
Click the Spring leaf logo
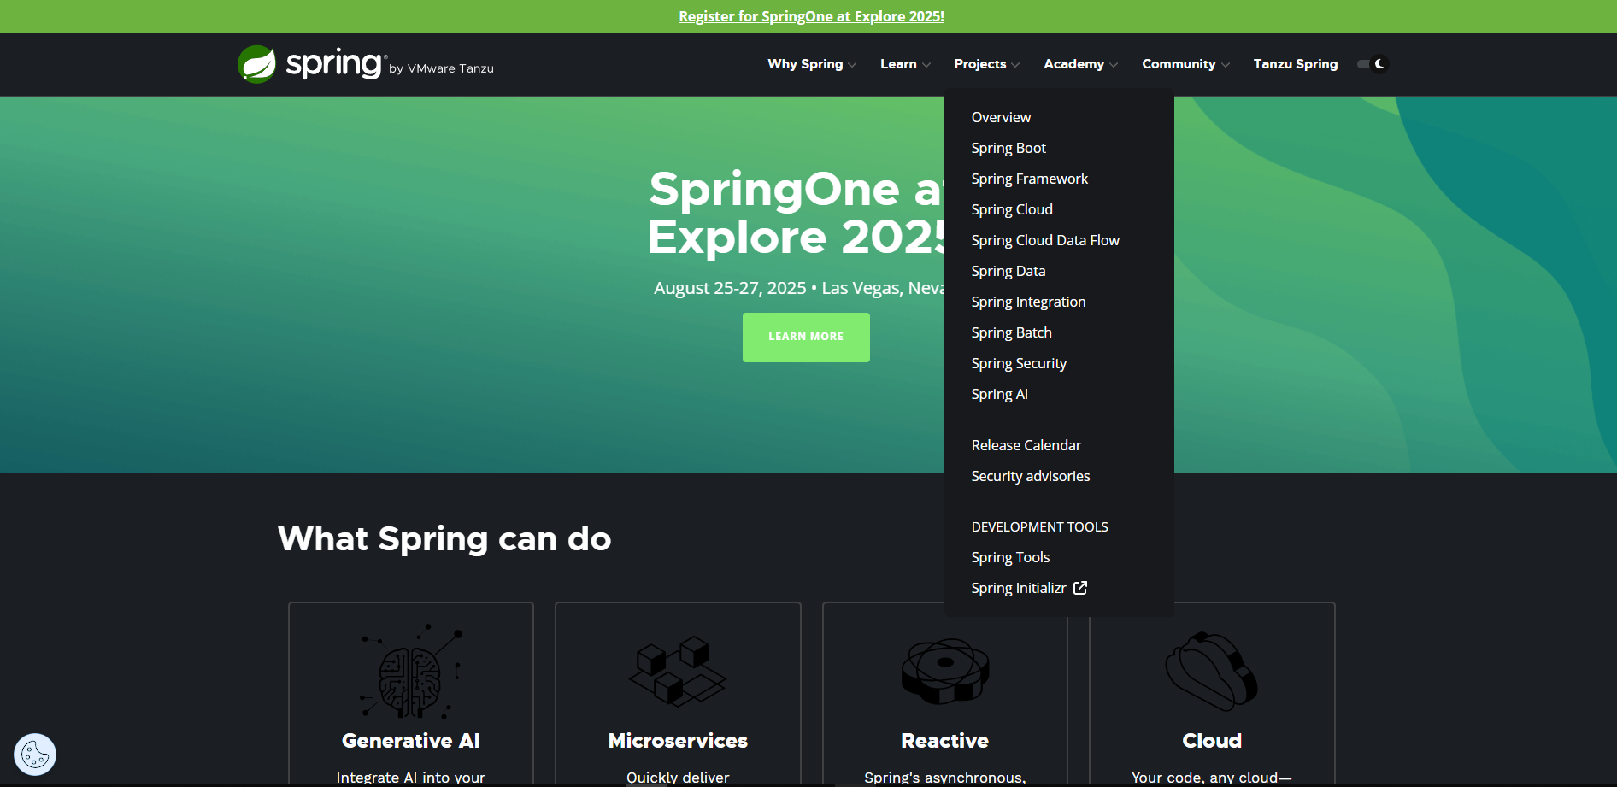[256, 64]
